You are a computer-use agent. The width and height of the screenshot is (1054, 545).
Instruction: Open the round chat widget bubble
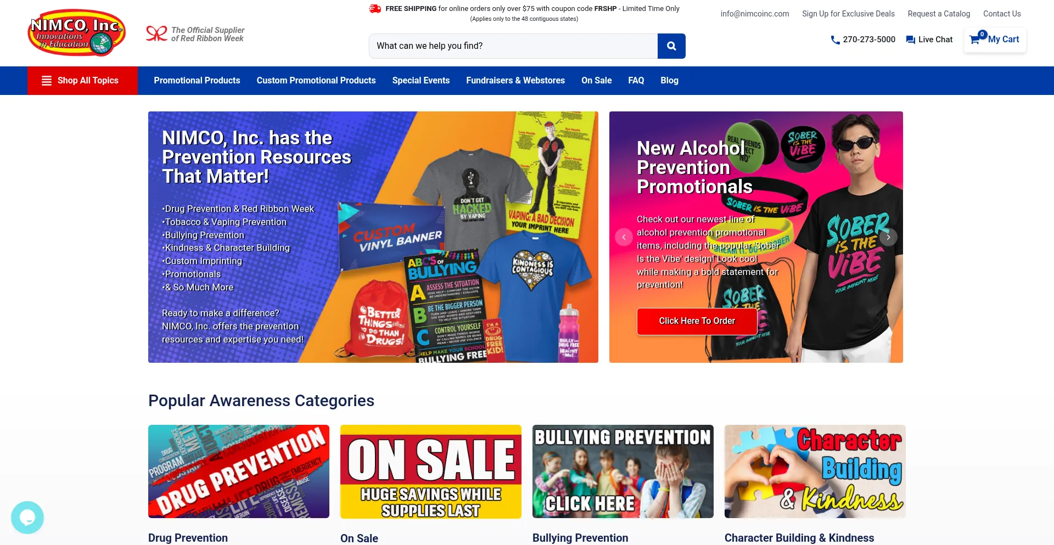[x=27, y=517]
